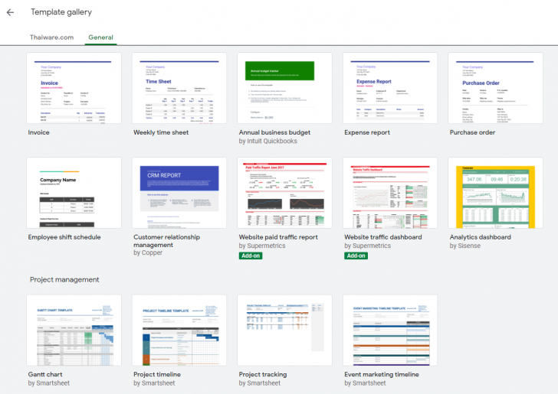The height and width of the screenshot is (394, 558).
Task: Click 'Website traffic dashboard' title
Action: [383, 237]
